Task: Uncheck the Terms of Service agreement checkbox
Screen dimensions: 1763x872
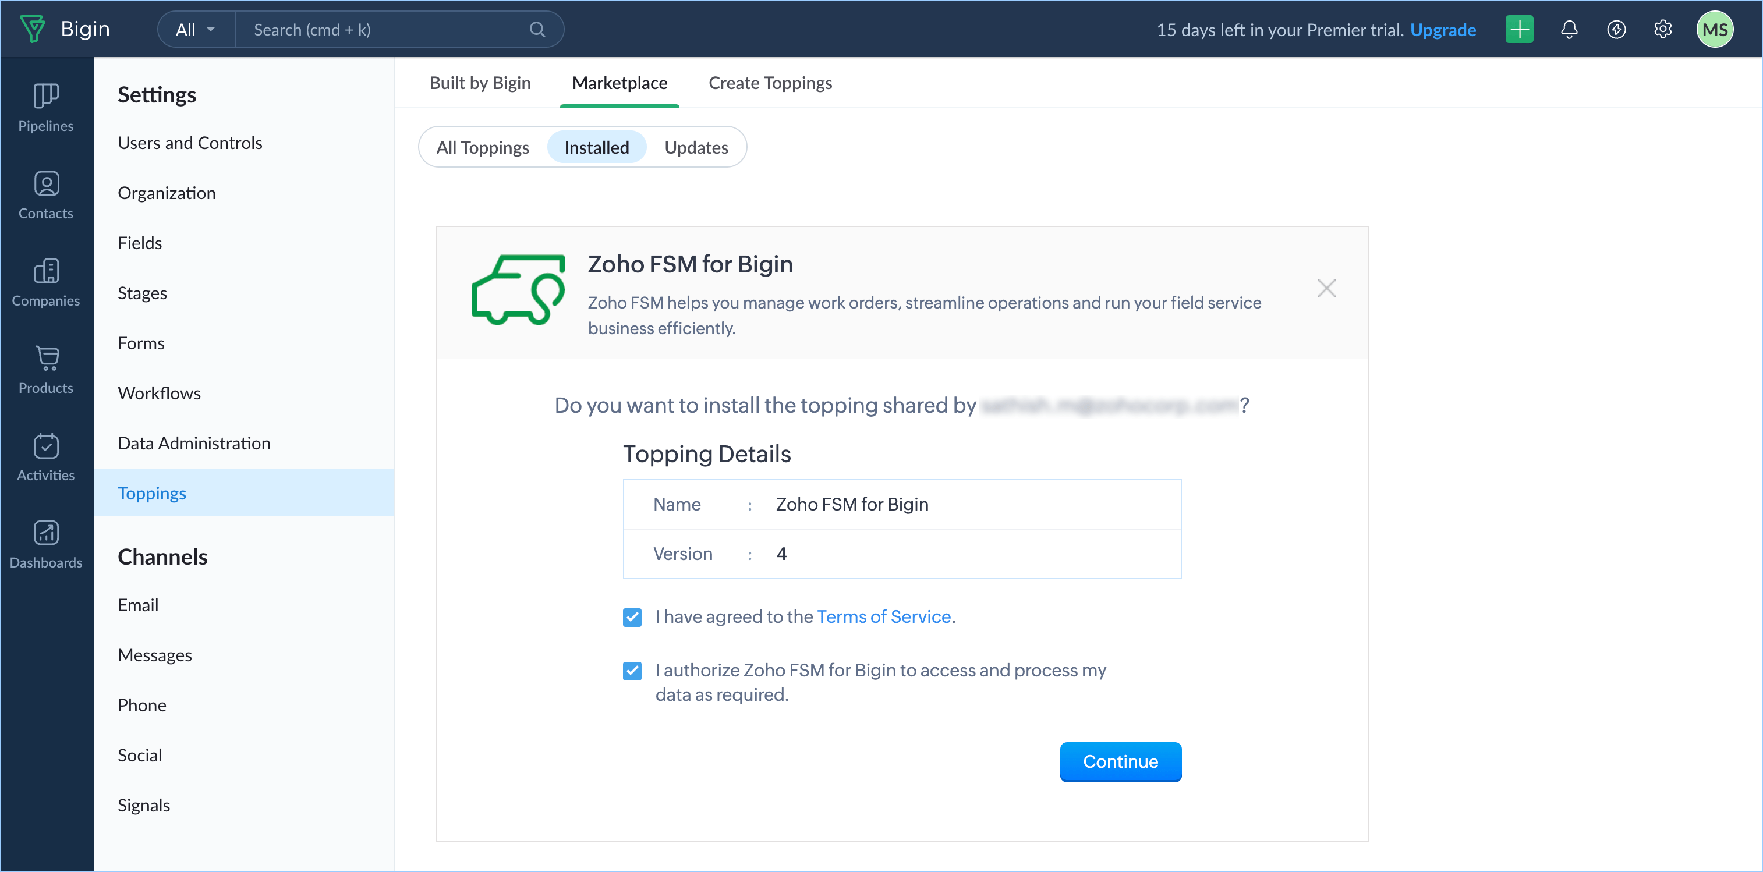Action: [x=632, y=616]
